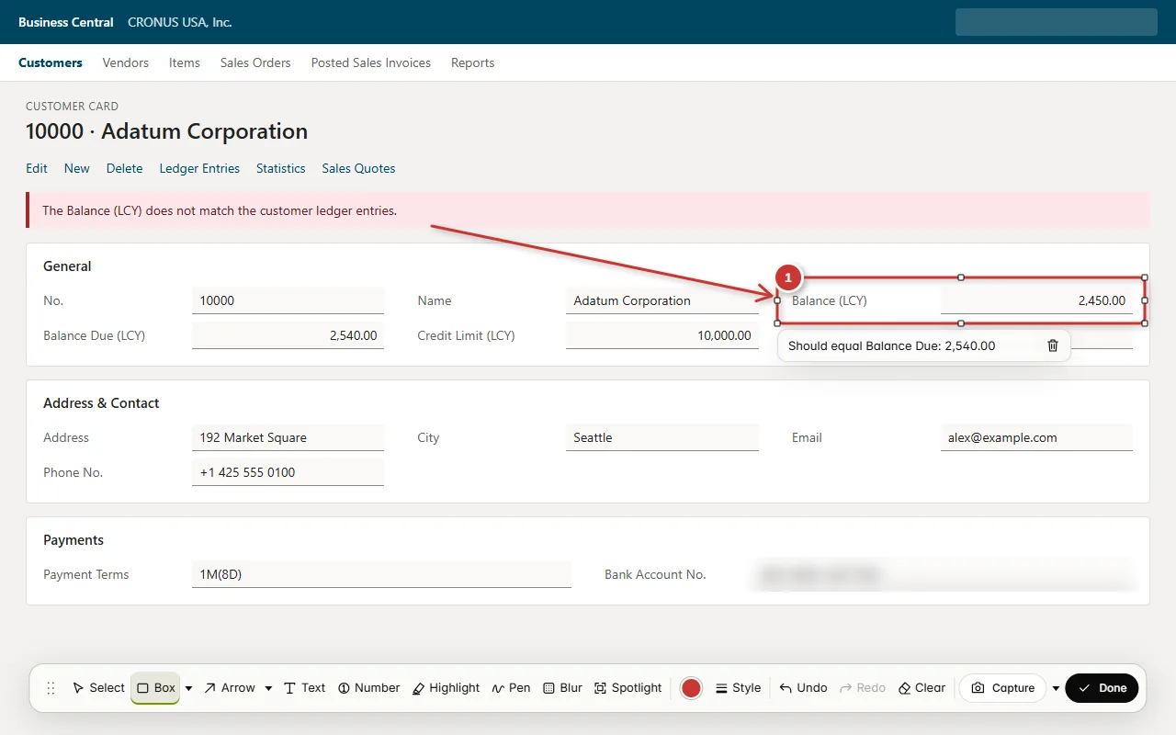Navigate to Posted Sales Invoices
Image resolution: width=1176 pixels, height=735 pixels.
[x=371, y=62]
